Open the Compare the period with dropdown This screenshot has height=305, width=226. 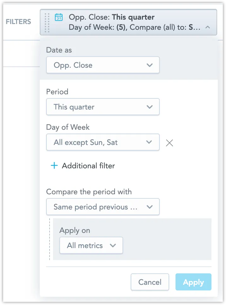tap(95, 207)
